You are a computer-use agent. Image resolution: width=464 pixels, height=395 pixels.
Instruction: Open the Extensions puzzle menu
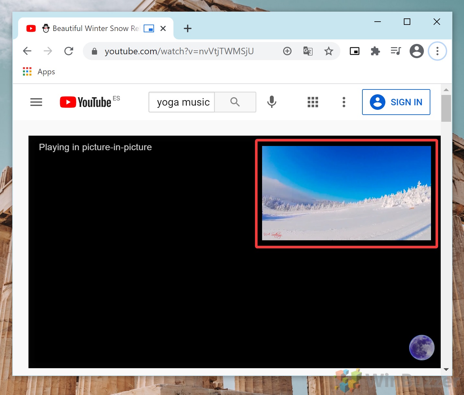pos(375,51)
